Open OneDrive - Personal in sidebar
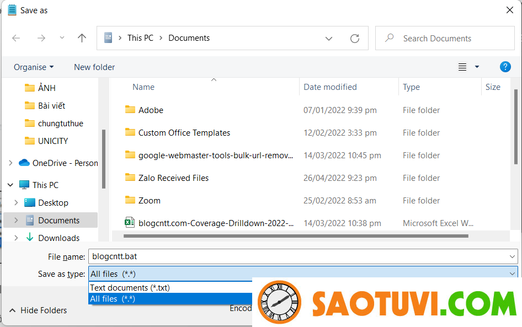Image resolution: width=522 pixels, height=327 pixels. [x=58, y=163]
